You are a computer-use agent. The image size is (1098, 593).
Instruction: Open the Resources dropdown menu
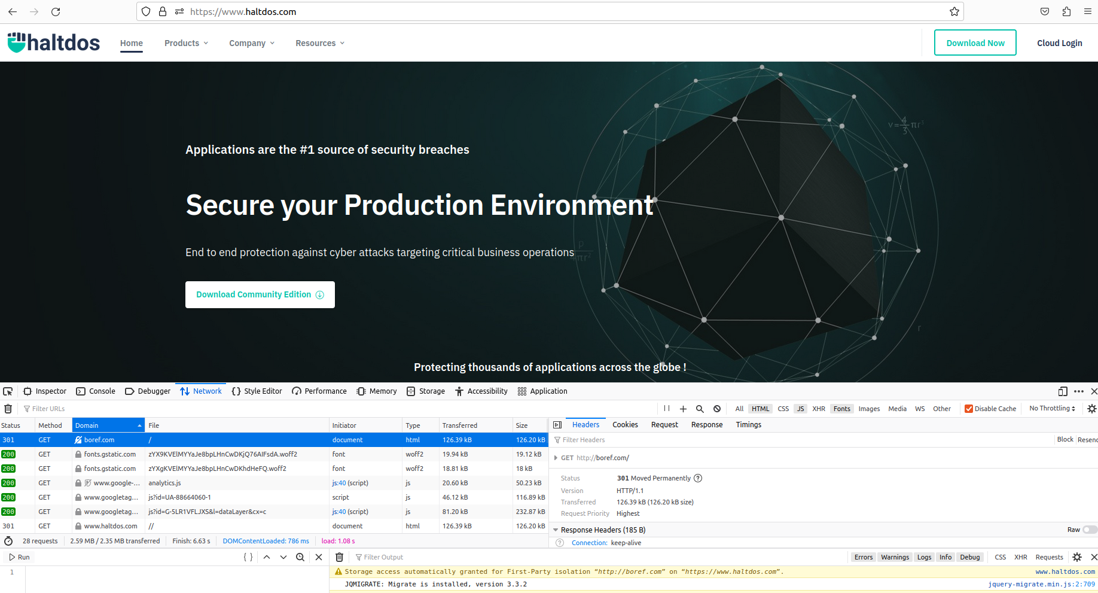320,43
